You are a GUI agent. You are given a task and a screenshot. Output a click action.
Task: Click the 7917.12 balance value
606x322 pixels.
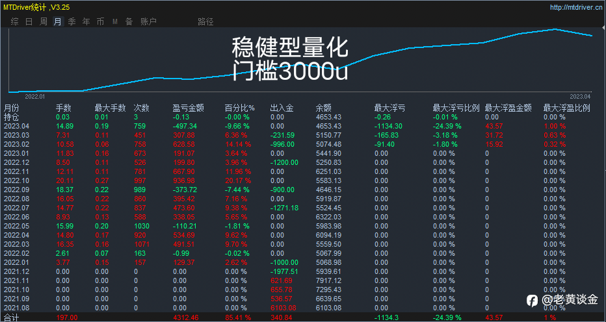[328, 280]
